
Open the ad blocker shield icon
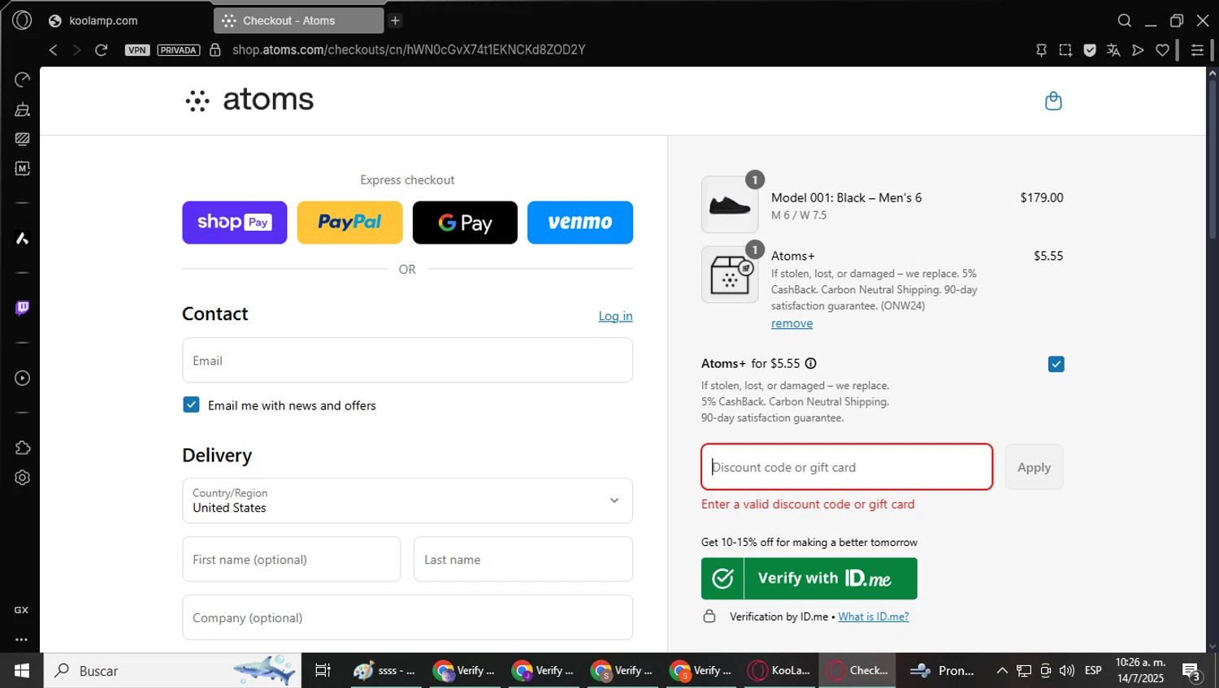[1090, 50]
